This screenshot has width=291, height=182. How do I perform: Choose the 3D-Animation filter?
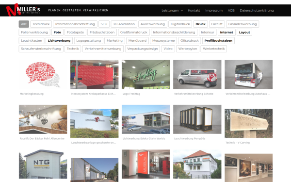pos(124,24)
